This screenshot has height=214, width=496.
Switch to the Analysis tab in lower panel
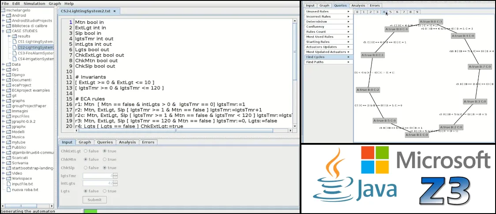[x=127, y=142]
